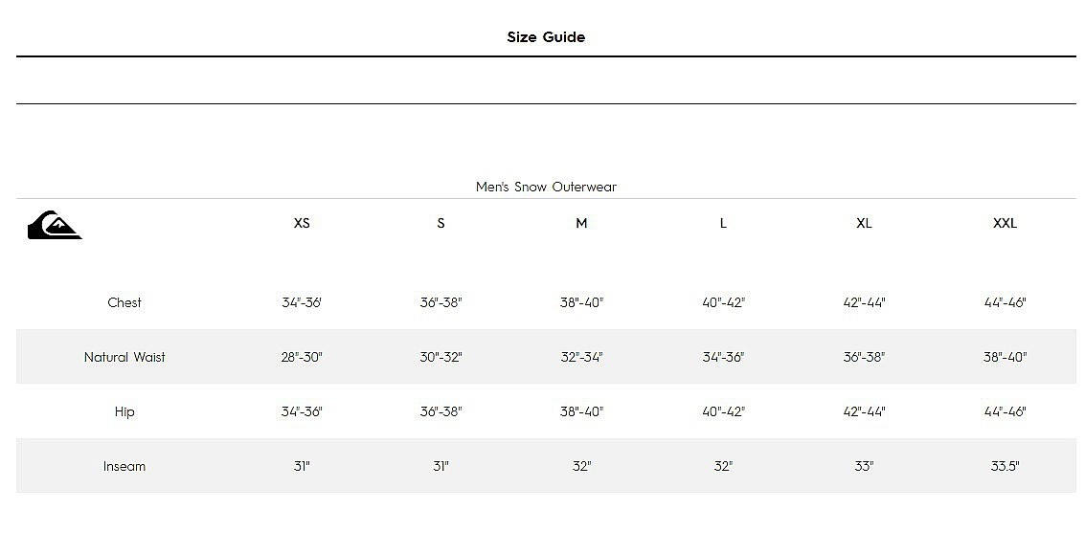Screen dimensions: 1085x554
Task: Click the Inseam row label
Action: 124,466
